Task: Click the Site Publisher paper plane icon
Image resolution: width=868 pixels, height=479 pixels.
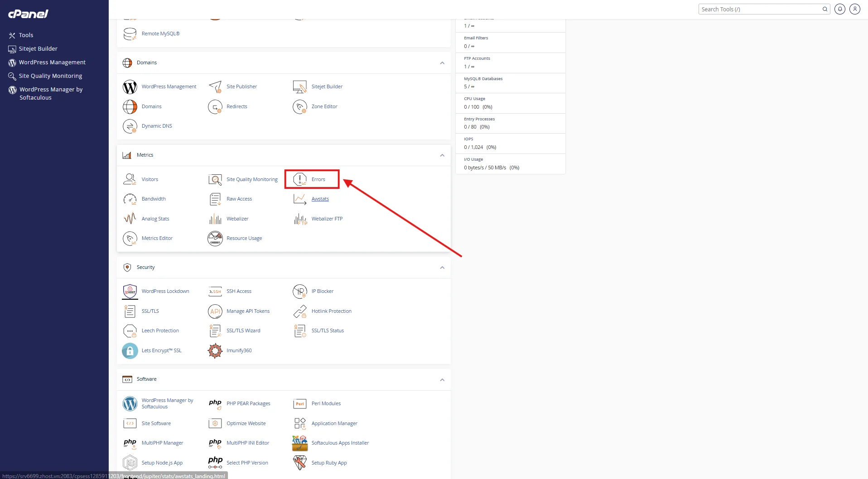Action: coord(215,86)
